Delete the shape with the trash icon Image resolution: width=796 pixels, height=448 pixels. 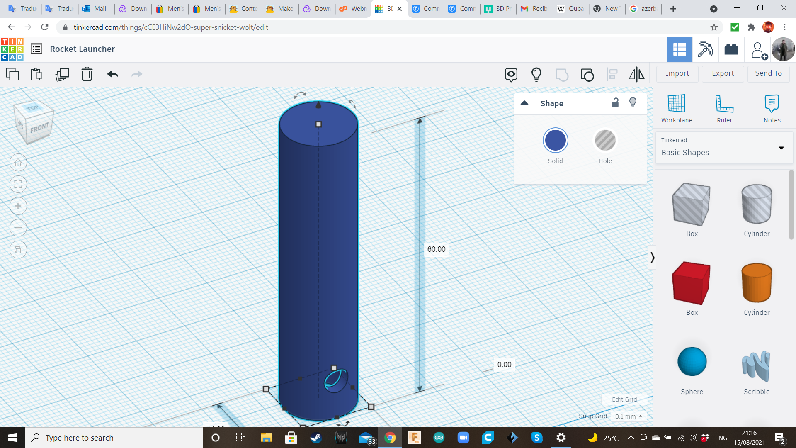pyautogui.click(x=87, y=75)
